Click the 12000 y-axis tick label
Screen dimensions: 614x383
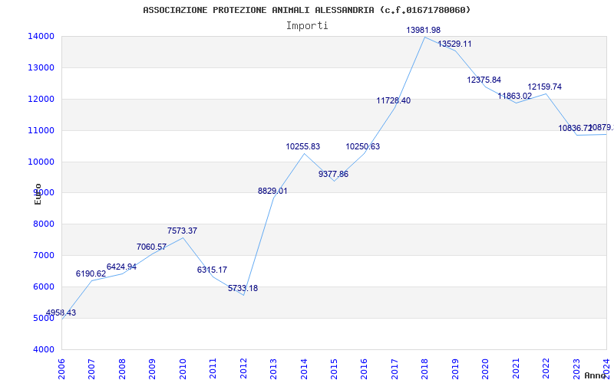41,100
